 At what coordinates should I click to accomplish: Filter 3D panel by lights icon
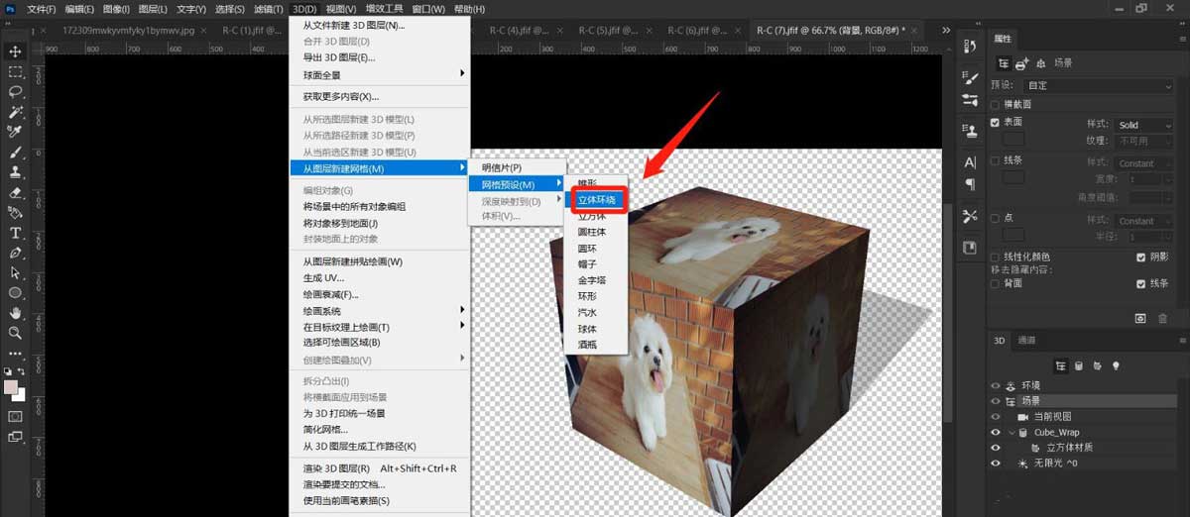(1116, 365)
